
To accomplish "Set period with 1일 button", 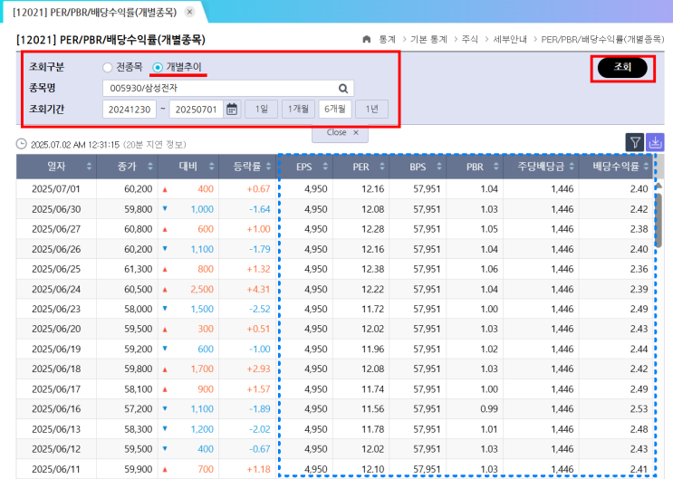I will (262, 109).
